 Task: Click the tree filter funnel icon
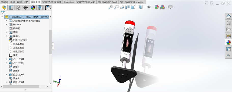click(x=3, y=13)
